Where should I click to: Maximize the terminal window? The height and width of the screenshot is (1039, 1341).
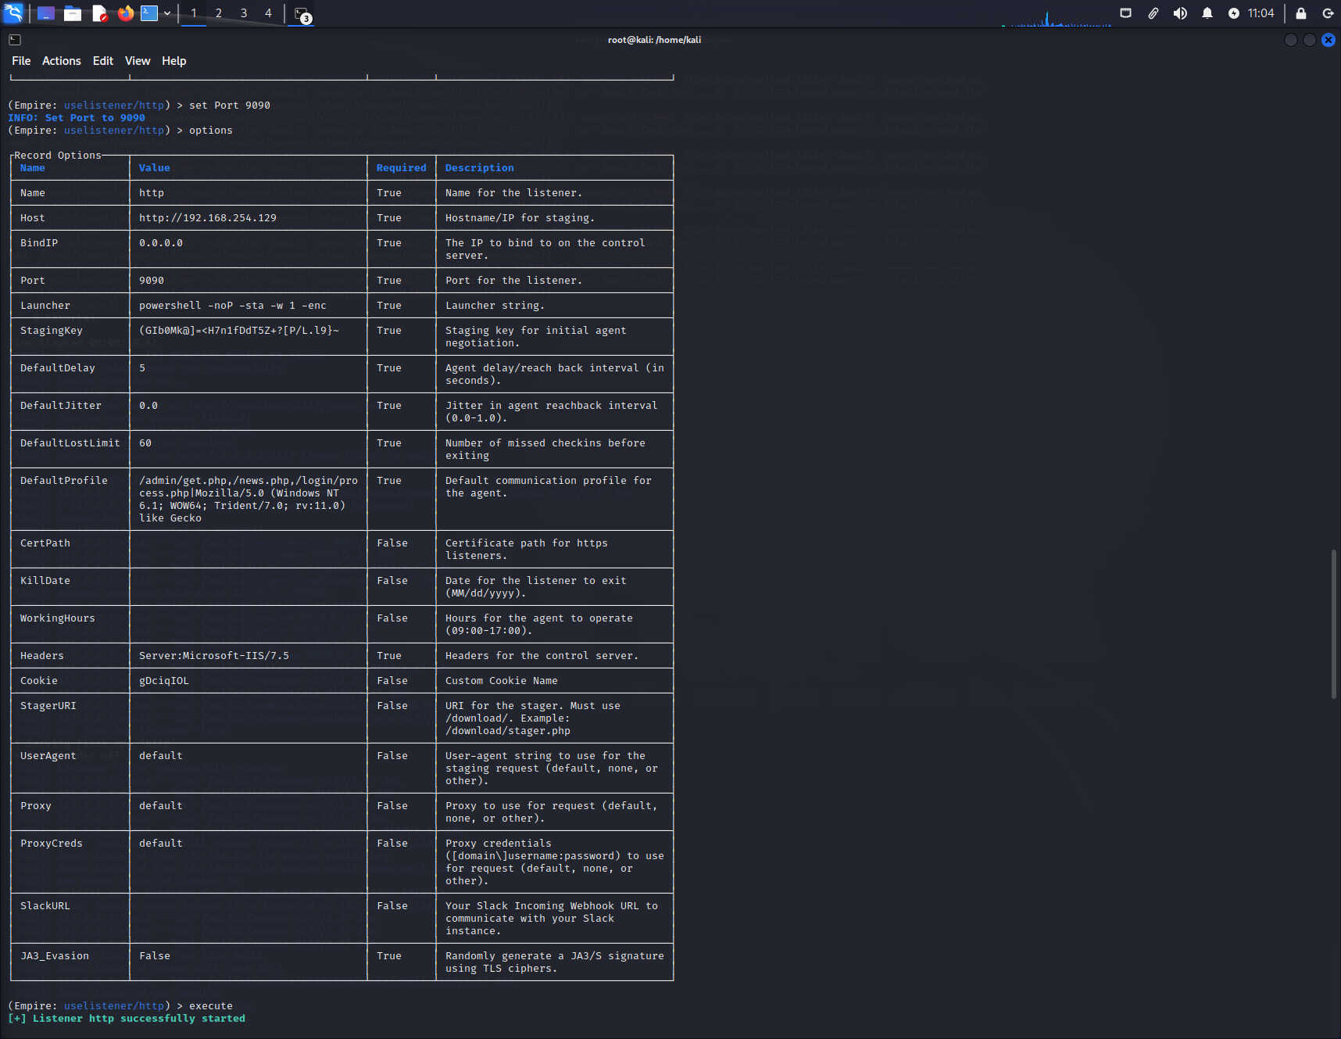(1310, 40)
